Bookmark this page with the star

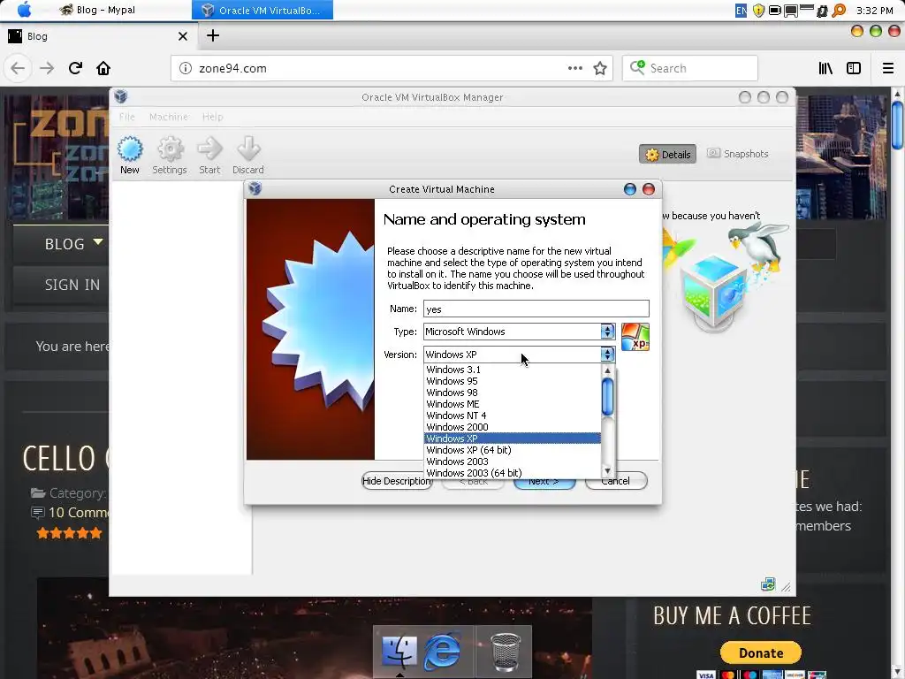coord(600,68)
